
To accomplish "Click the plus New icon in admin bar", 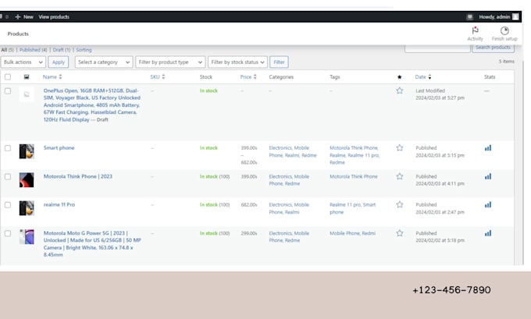I will 18,17.
